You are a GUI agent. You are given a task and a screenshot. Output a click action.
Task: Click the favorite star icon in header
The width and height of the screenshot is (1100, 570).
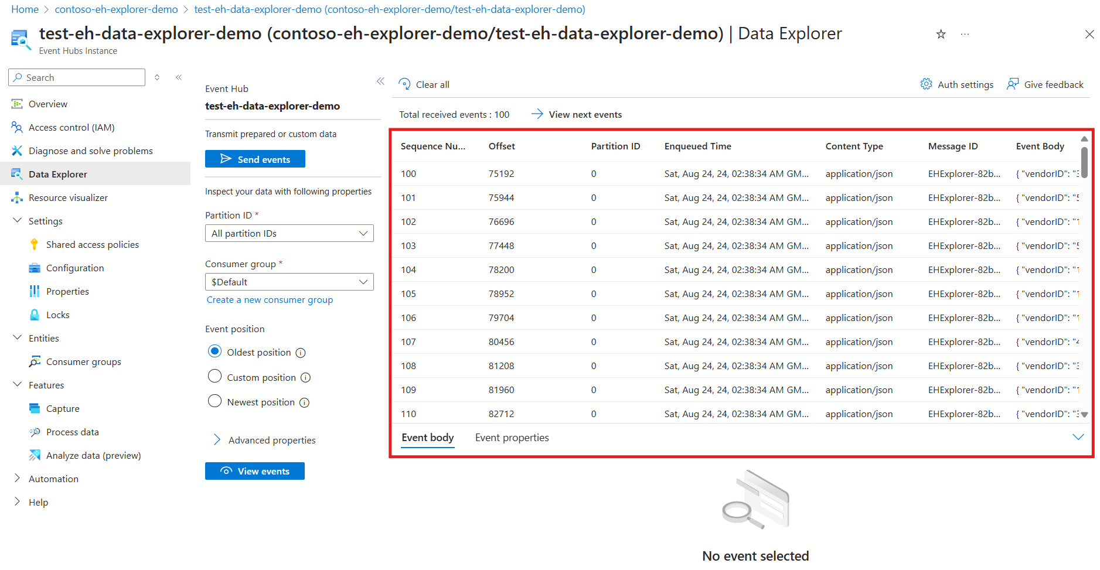941,35
